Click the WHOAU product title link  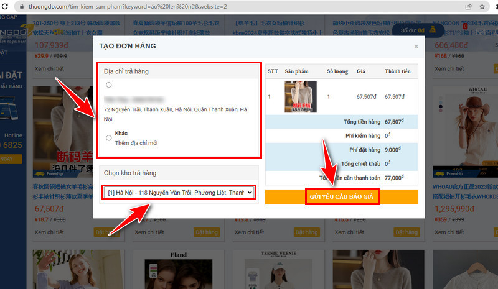pyautogui.click(x=465, y=191)
